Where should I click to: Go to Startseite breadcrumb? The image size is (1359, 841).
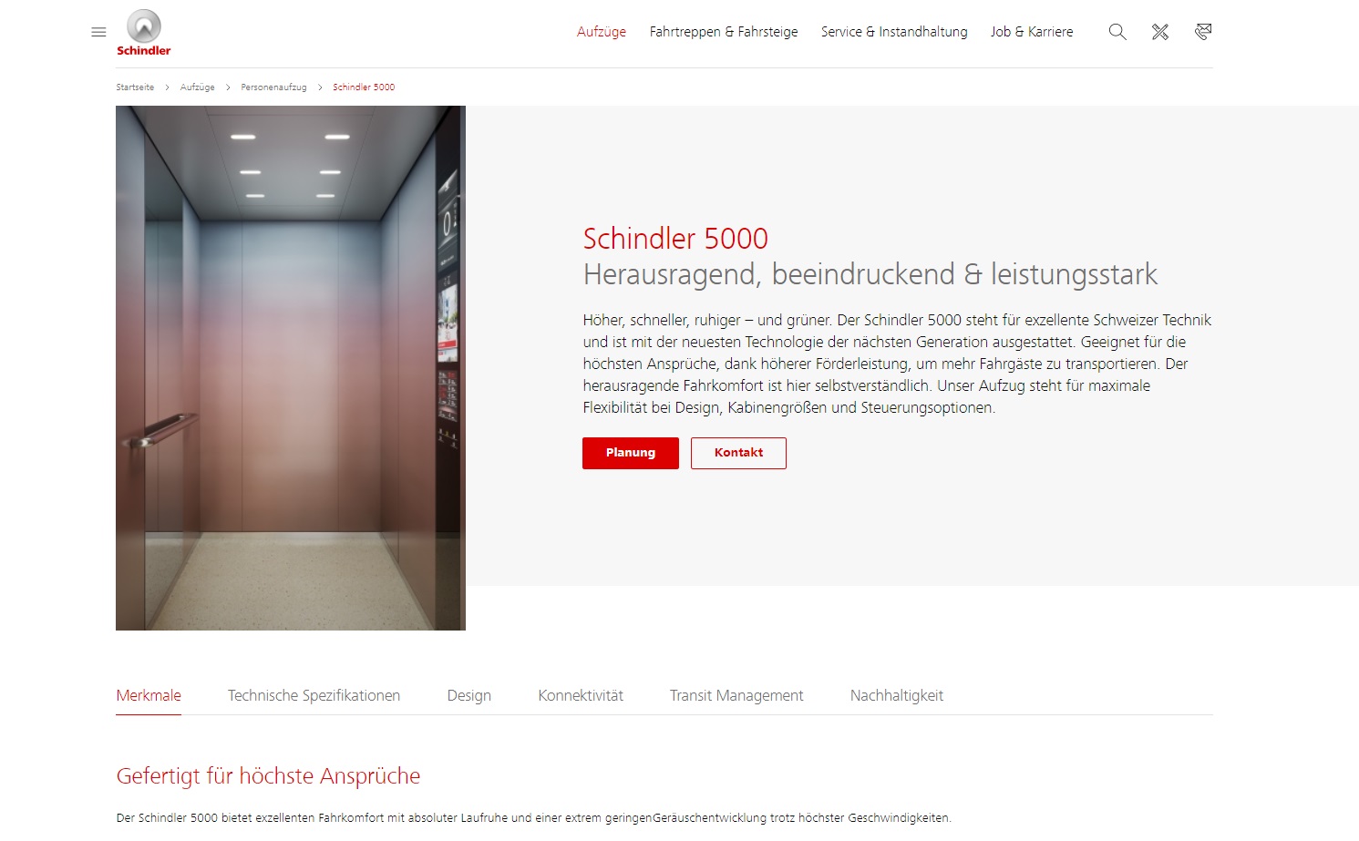pos(135,87)
